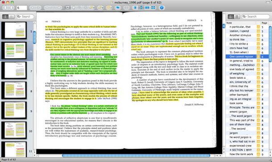Set zoom to actual size
The width and height of the screenshot is (272, 162).
53,8
